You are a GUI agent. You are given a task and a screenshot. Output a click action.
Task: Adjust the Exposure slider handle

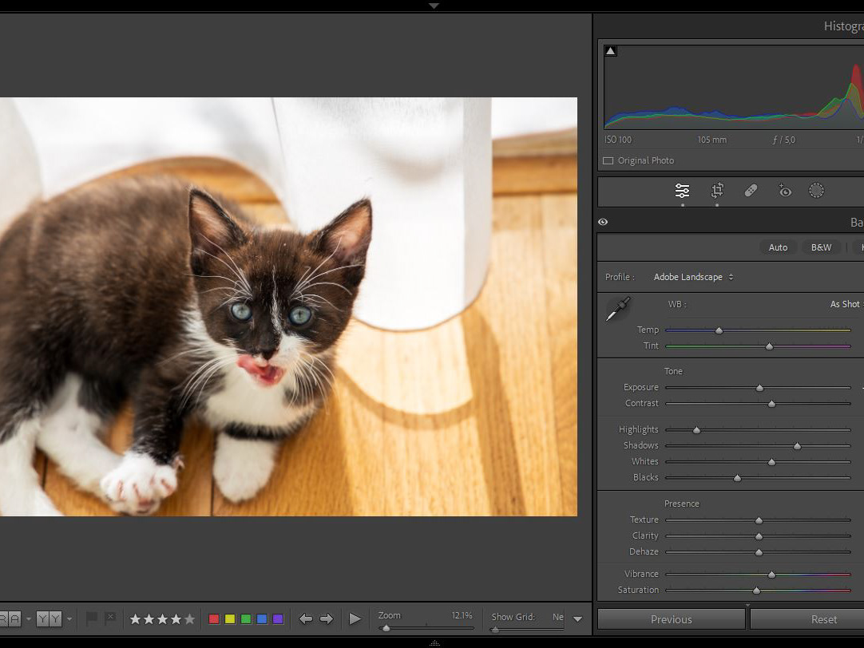click(x=760, y=388)
